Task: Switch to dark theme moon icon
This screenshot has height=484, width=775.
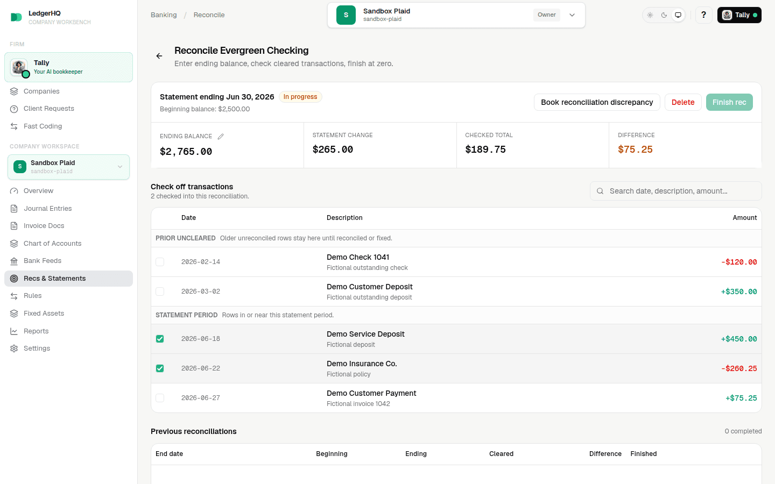Action: [664, 15]
